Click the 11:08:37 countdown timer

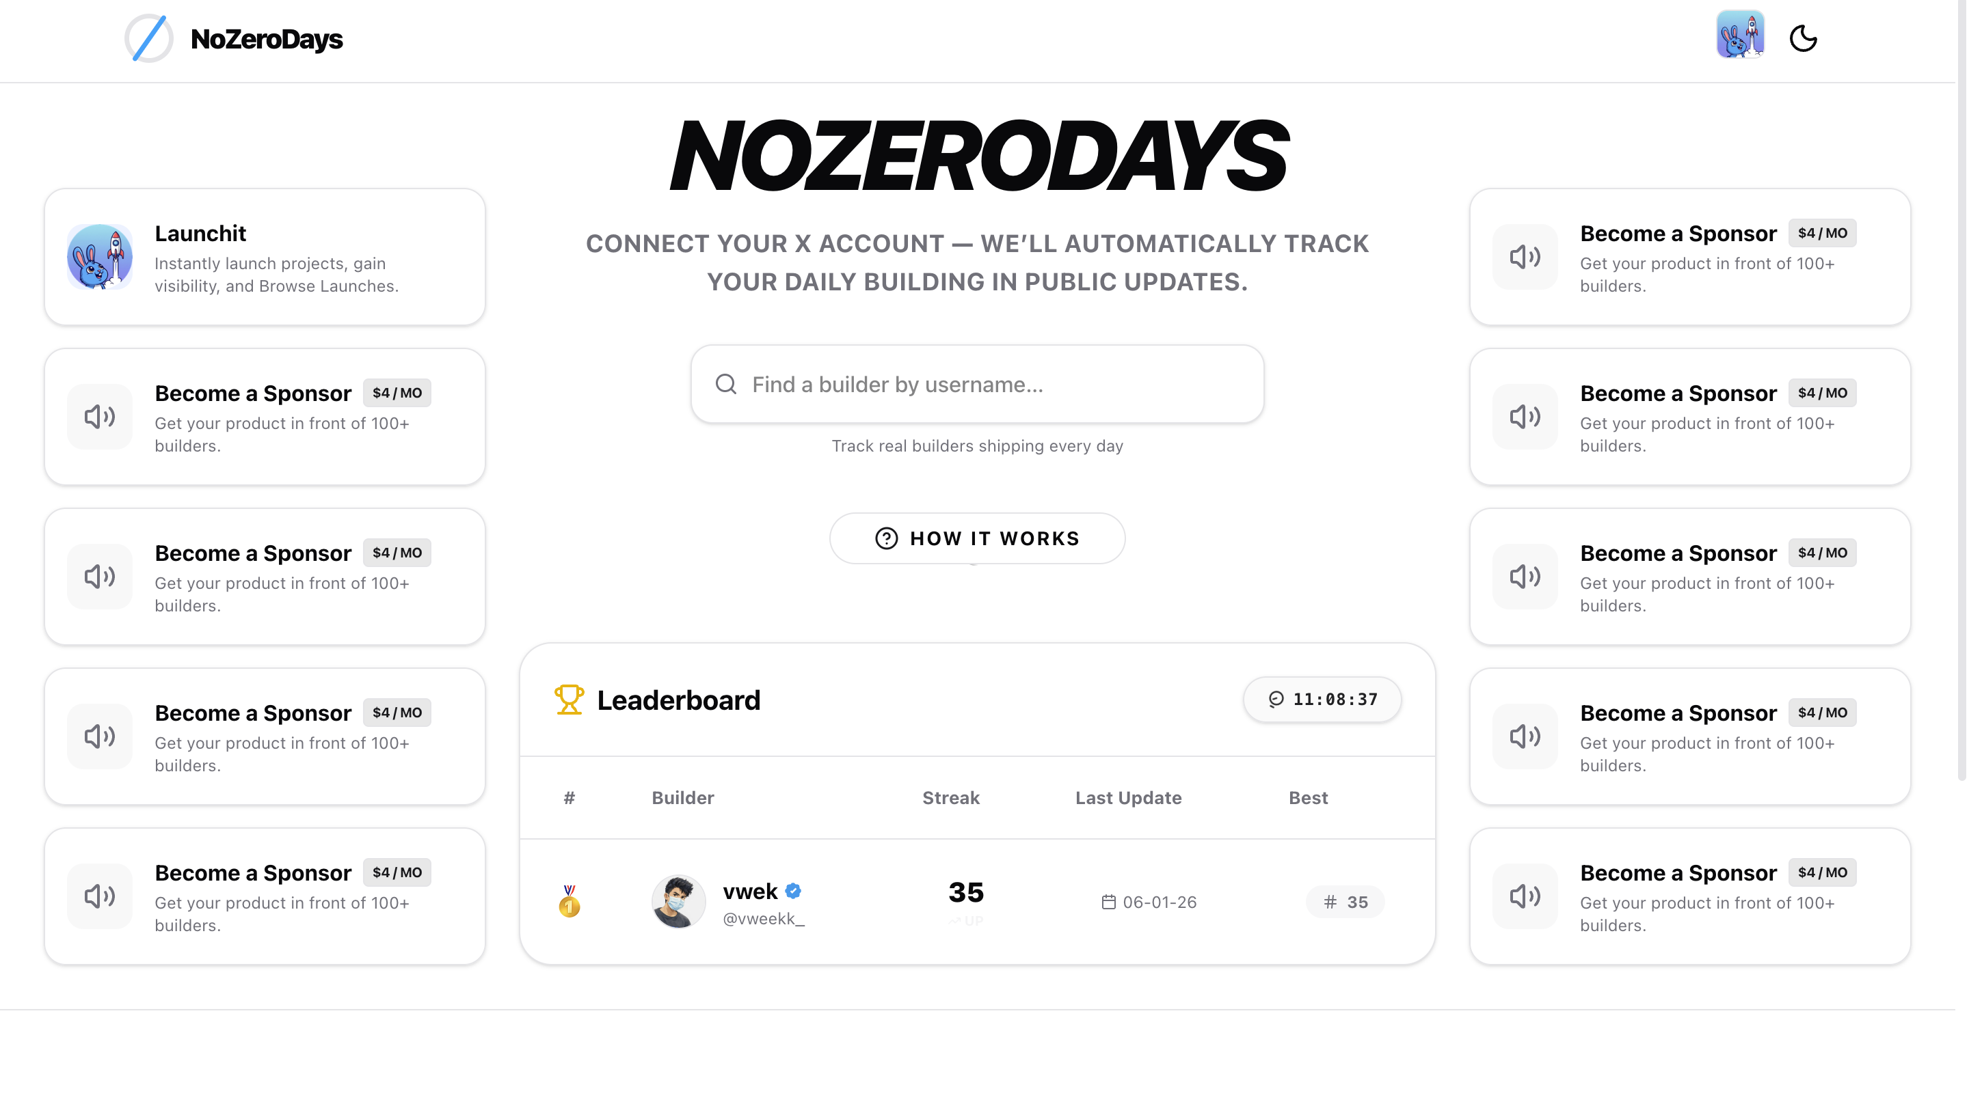pyautogui.click(x=1322, y=699)
